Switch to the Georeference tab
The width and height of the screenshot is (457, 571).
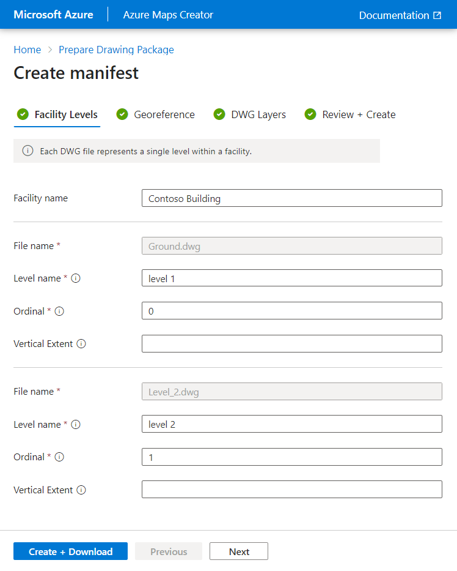[x=164, y=114]
